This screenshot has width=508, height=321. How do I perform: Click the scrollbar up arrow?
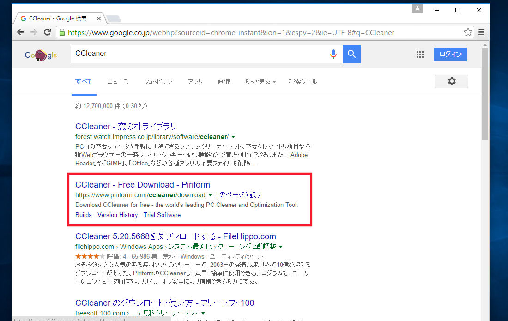pyautogui.click(x=485, y=45)
